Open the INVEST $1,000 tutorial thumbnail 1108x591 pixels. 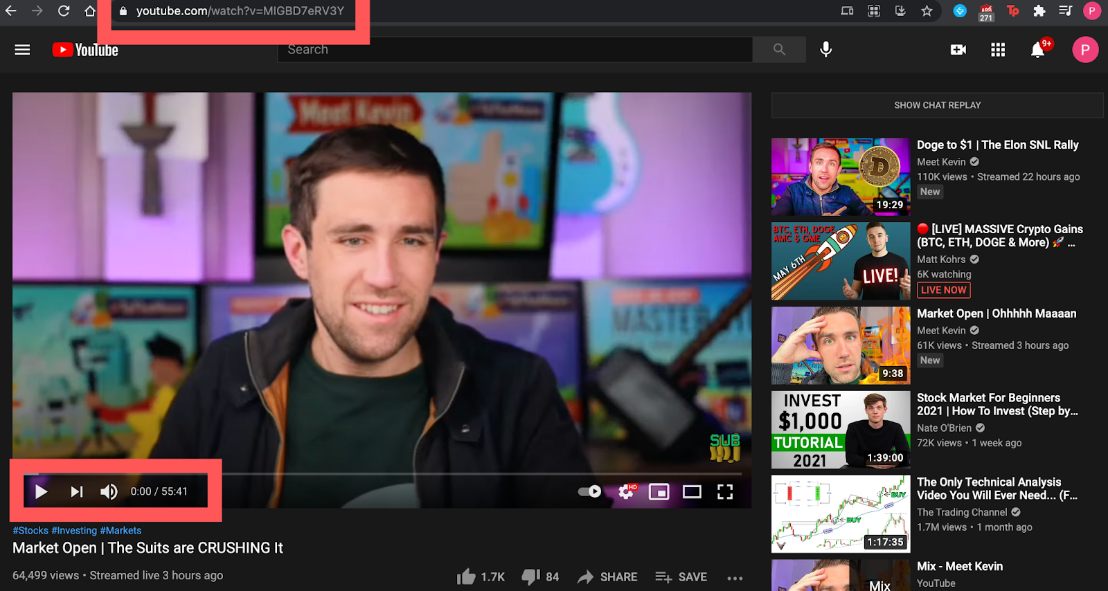coord(841,430)
